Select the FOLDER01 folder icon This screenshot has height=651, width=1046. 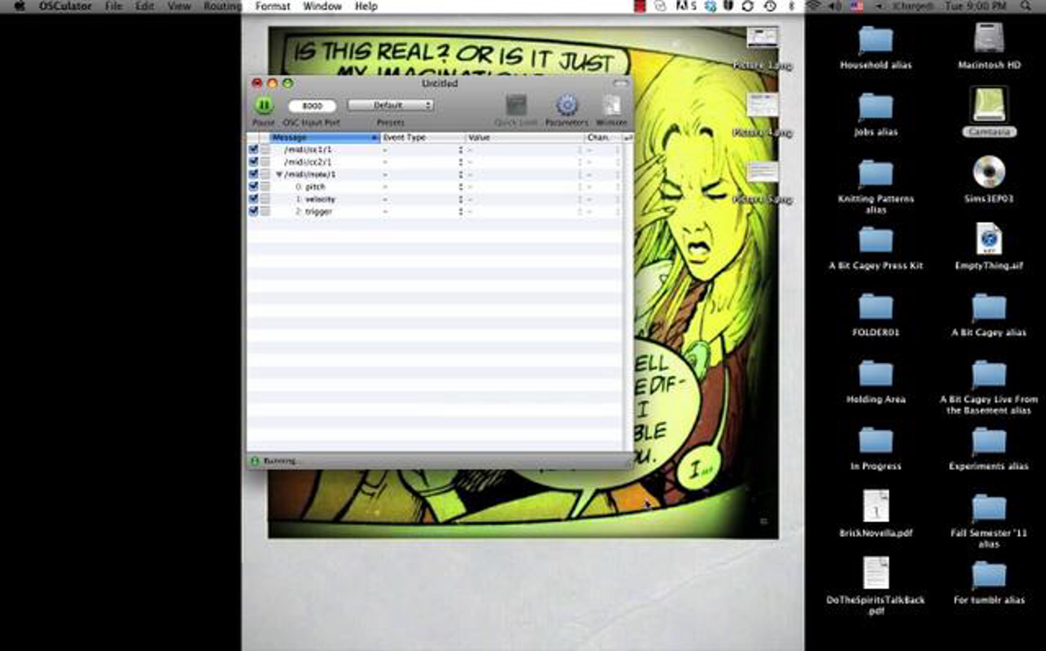click(876, 307)
